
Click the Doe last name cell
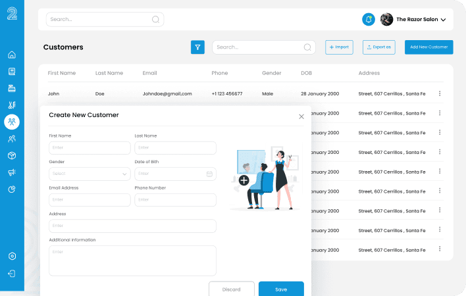[100, 94]
